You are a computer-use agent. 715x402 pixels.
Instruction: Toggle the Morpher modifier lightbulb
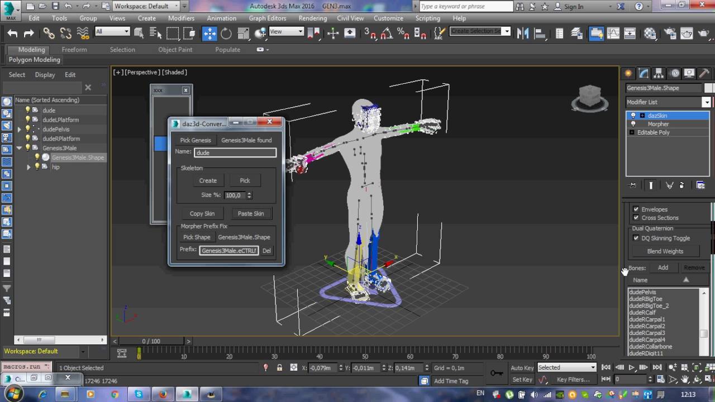pyautogui.click(x=633, y=124)
